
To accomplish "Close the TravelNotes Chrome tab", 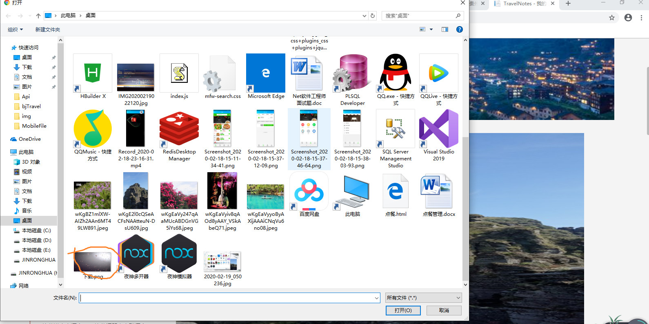I will (x=553, y=3).
